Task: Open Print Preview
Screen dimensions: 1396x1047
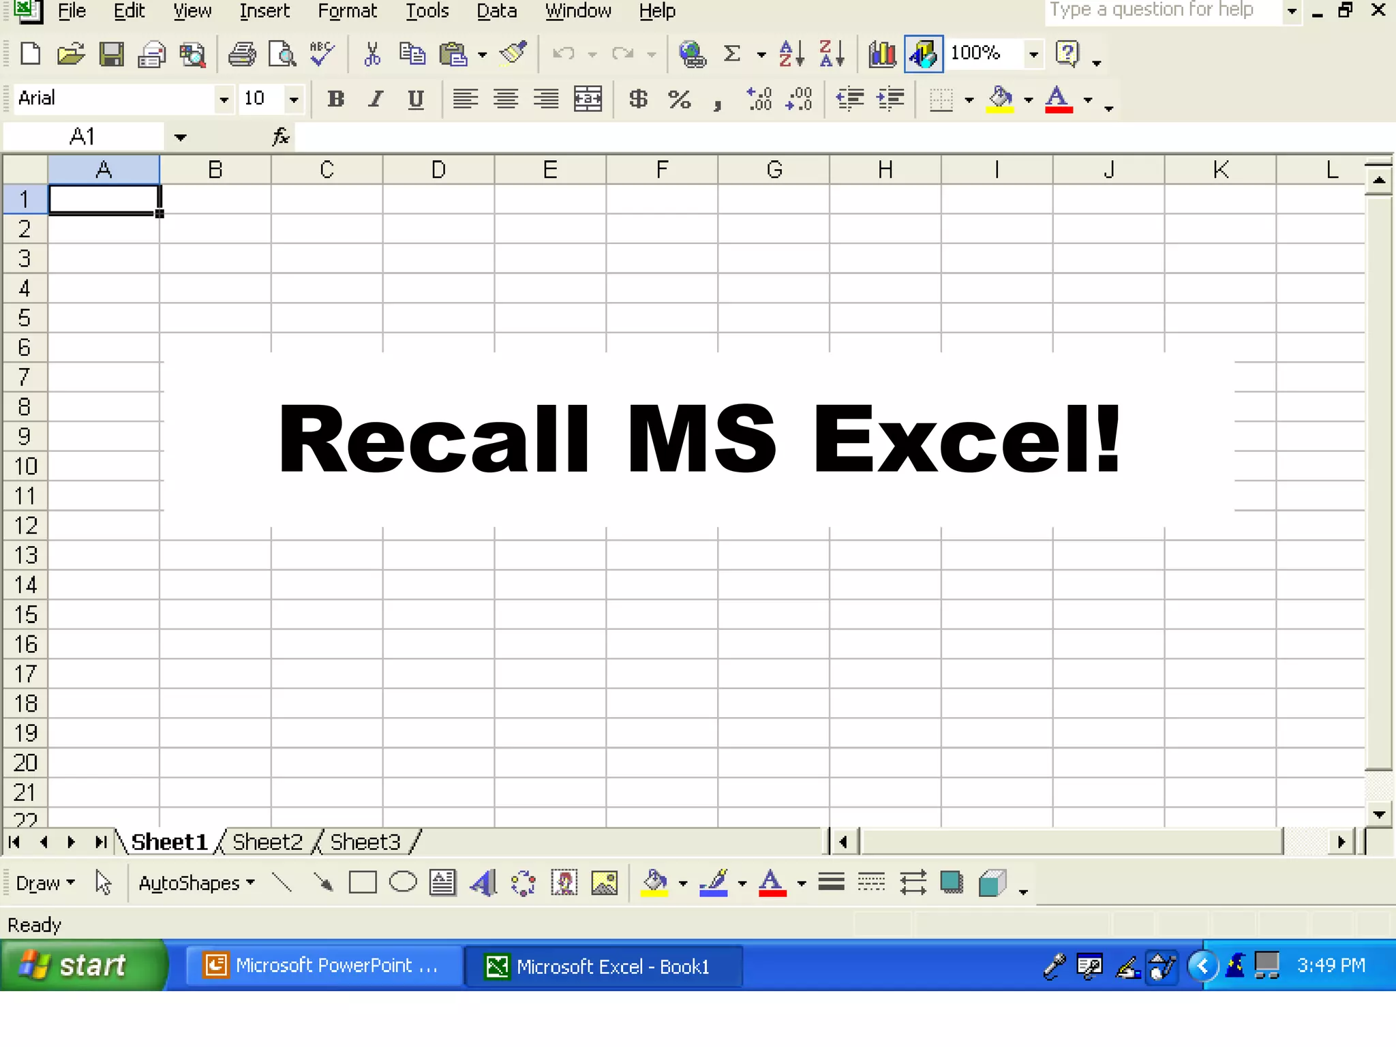Action: pos(282,54)
